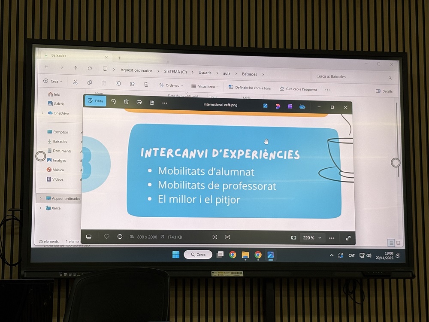Click Defineix-ho com a fons
Image resolution: width=429 pixels, height=322 pixels.
pos(250,88)
